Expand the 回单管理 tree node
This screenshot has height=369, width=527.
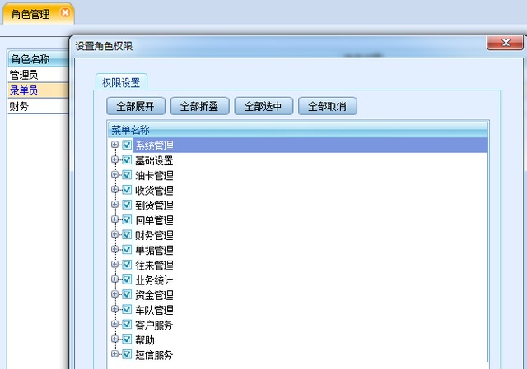115,219
